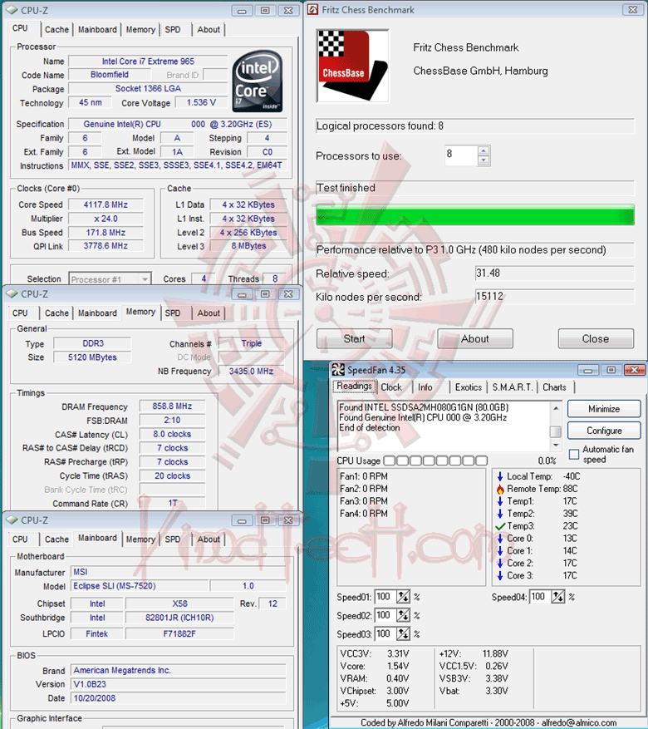Open the S.M.A.R.T. tab in SpeedFan
The width and height of the screenshot is (648, 729).
(512, 387)
